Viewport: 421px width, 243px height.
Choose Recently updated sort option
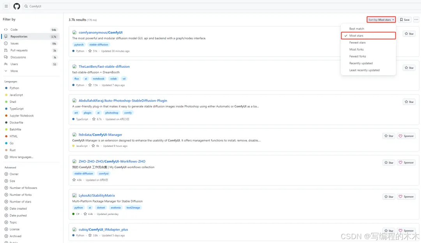368,63
